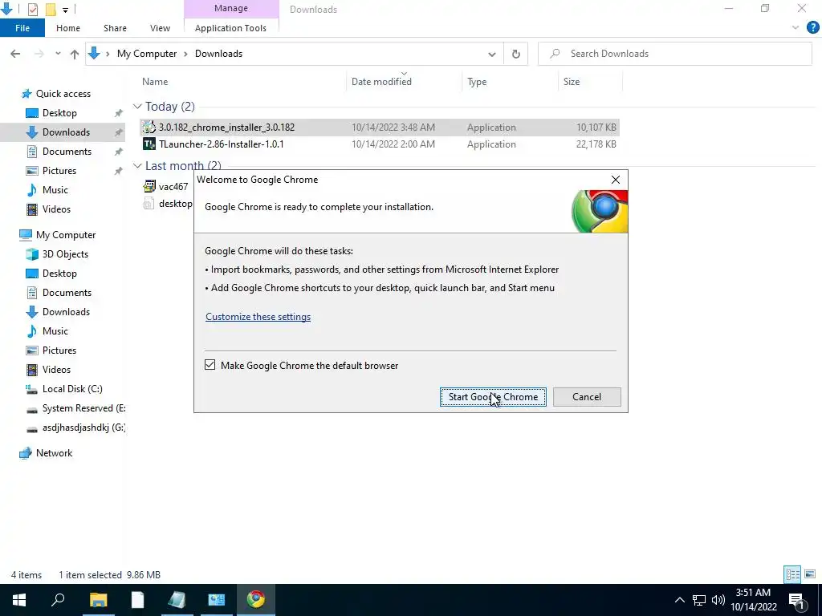Expand the address bar history dropdown
The width and height of the screenshot is (822, 616).
(492, 54)
